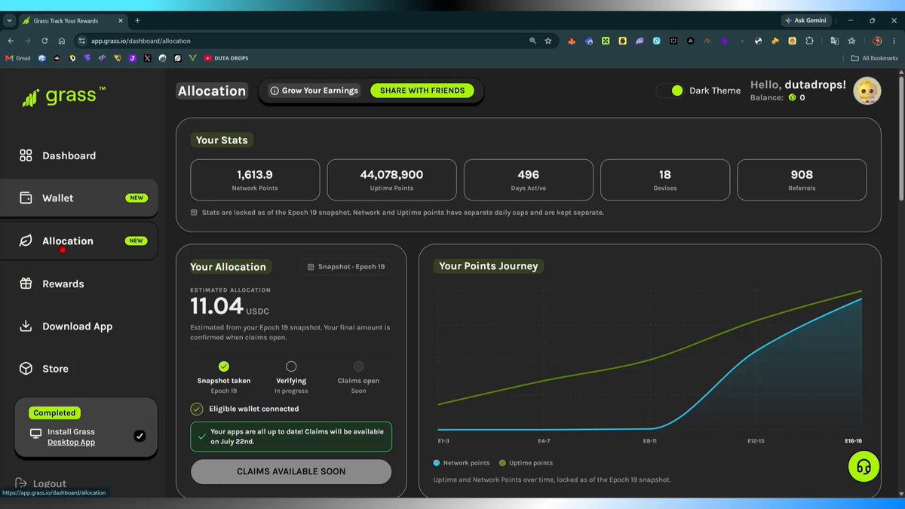This screenshot has height=509, width=905.
Task: Open the MetaMask fox extension icon
Action: click(572, 41)
